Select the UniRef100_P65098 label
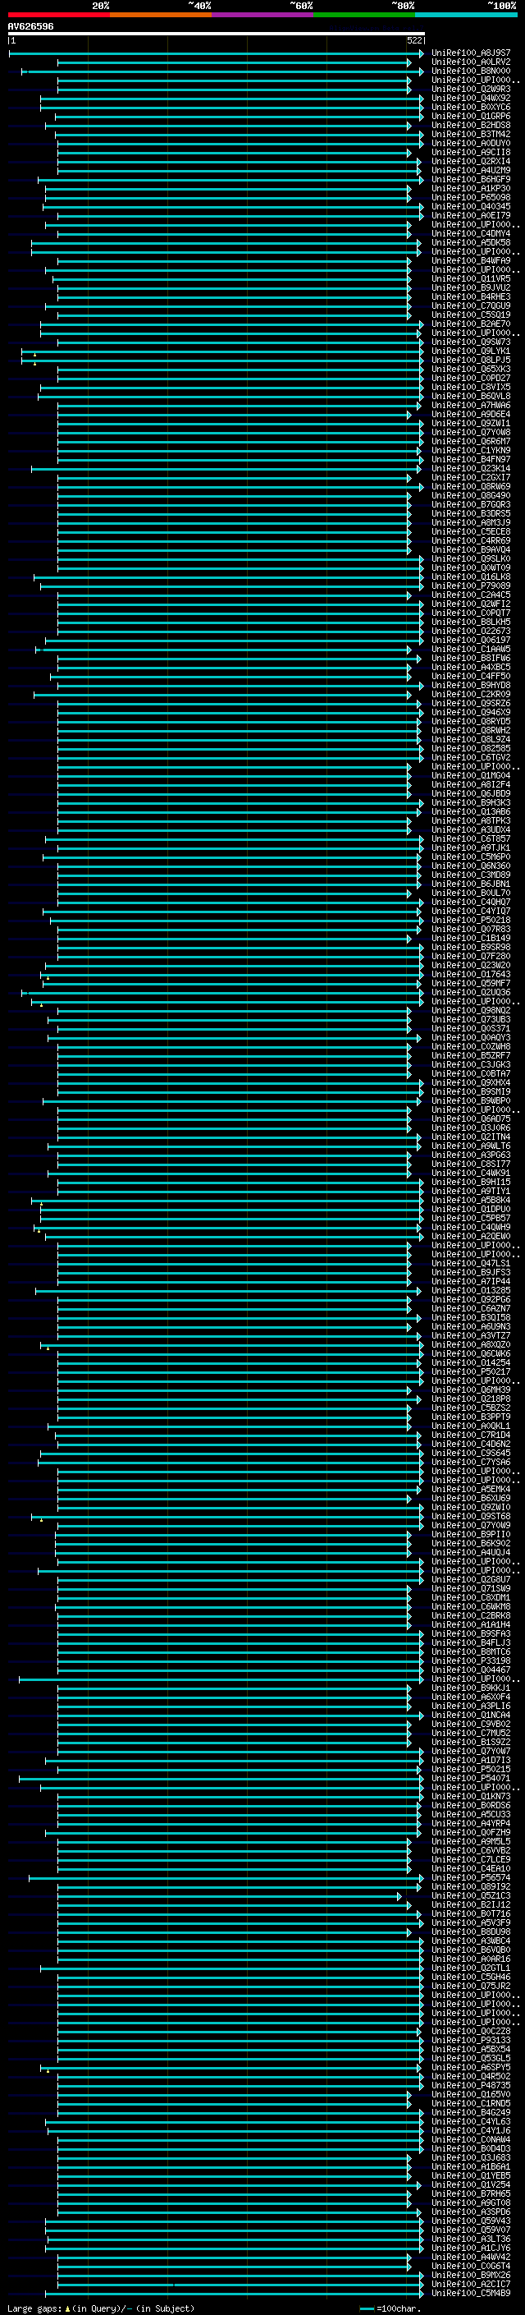The width and height of the screenshot is (525, 2315). (471, 198)
